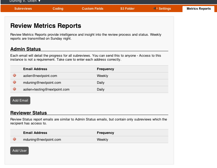Click the Admin Status section heading
The width and height of the screenshot is (217, 168).
tap(26, 49)
